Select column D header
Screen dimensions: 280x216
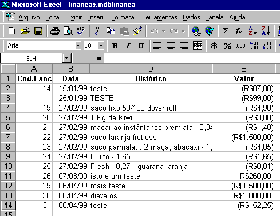[151, 69]
